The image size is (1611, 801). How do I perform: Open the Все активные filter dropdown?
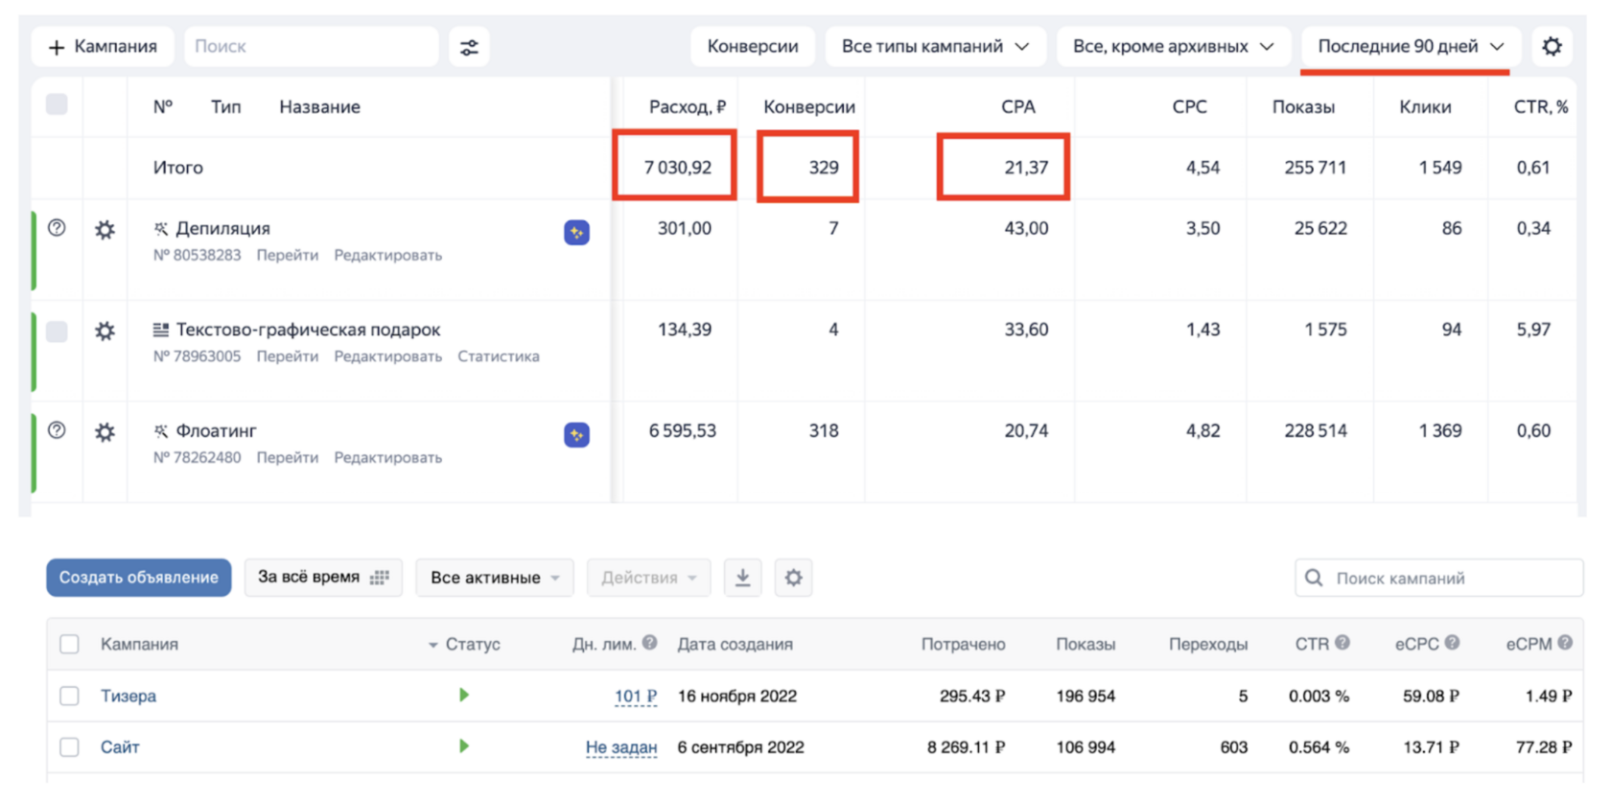[495, 578]
